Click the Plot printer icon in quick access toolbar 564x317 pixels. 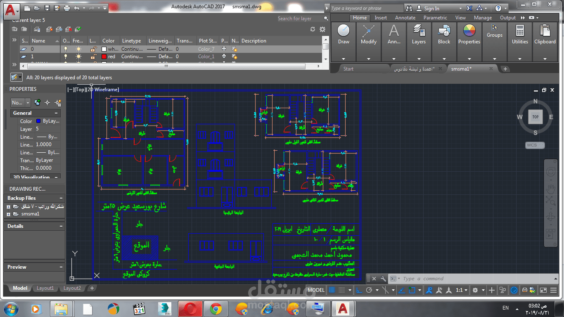coord(67,8)
